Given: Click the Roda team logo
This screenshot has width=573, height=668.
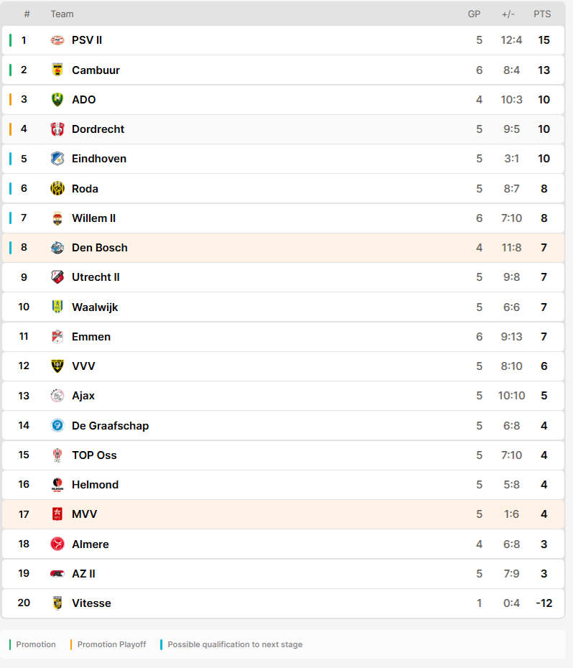Looking at the screenshot, I should (x=57, y=188).
